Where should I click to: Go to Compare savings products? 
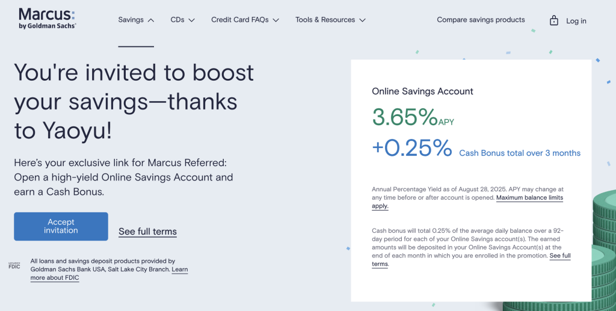pyautogui.click(x=481, y=20)
